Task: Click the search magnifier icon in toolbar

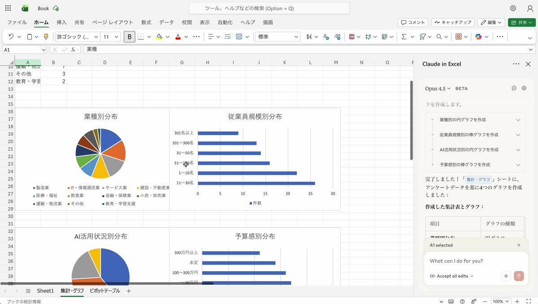Action: [x=439, y=36]
